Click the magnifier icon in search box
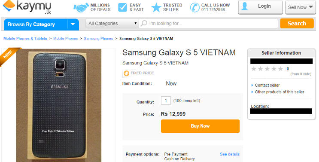Image resolution: width=319 pixels, height=162 pixels. coord(144,23)
